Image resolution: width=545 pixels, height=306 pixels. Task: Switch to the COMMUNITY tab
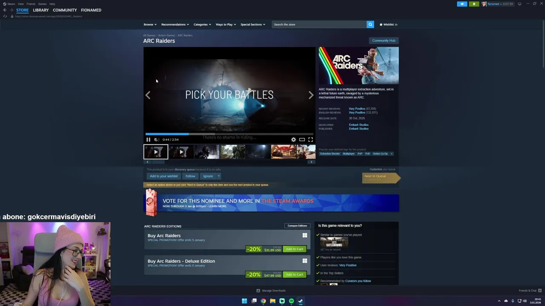pos(65,10)
